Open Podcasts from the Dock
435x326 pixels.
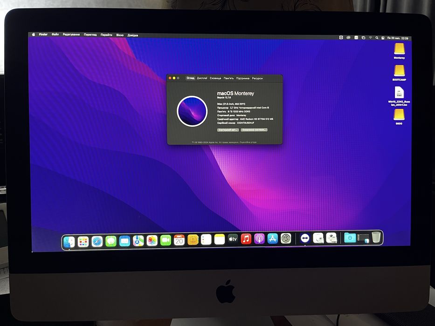tap(259, 238)
